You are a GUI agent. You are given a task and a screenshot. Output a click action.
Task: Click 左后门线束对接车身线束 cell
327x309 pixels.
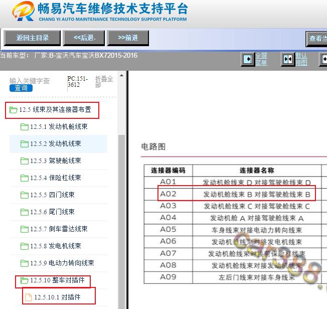click(257, 277)
